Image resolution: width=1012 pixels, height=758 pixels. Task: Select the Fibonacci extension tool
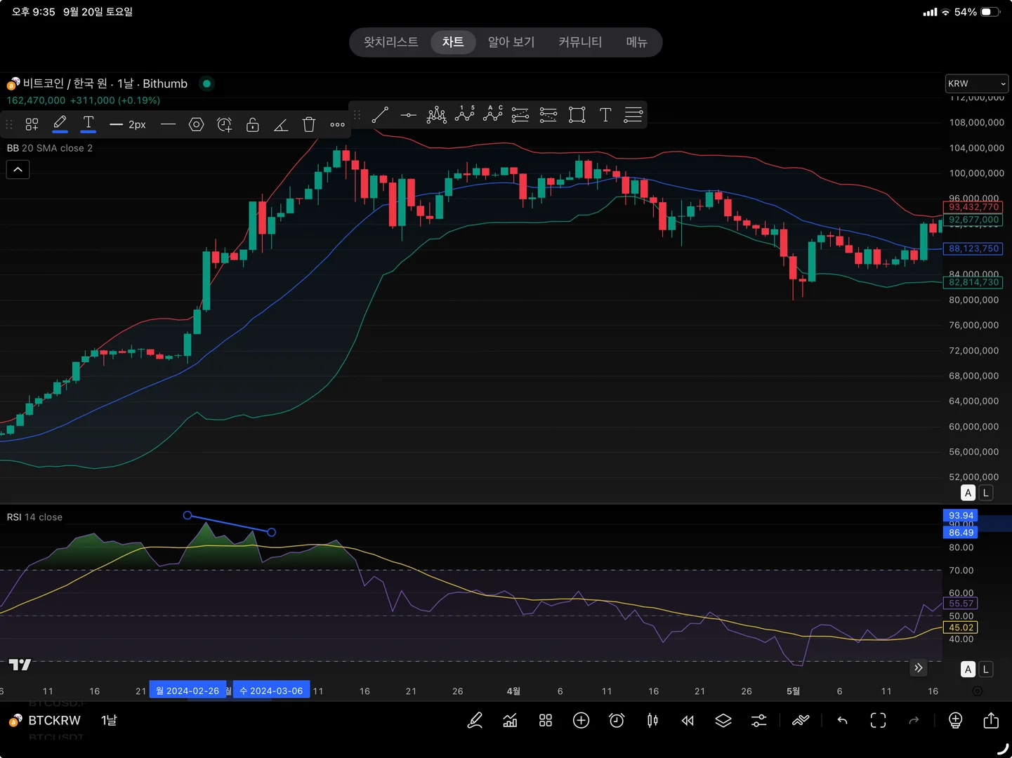(x=548, y=115)
